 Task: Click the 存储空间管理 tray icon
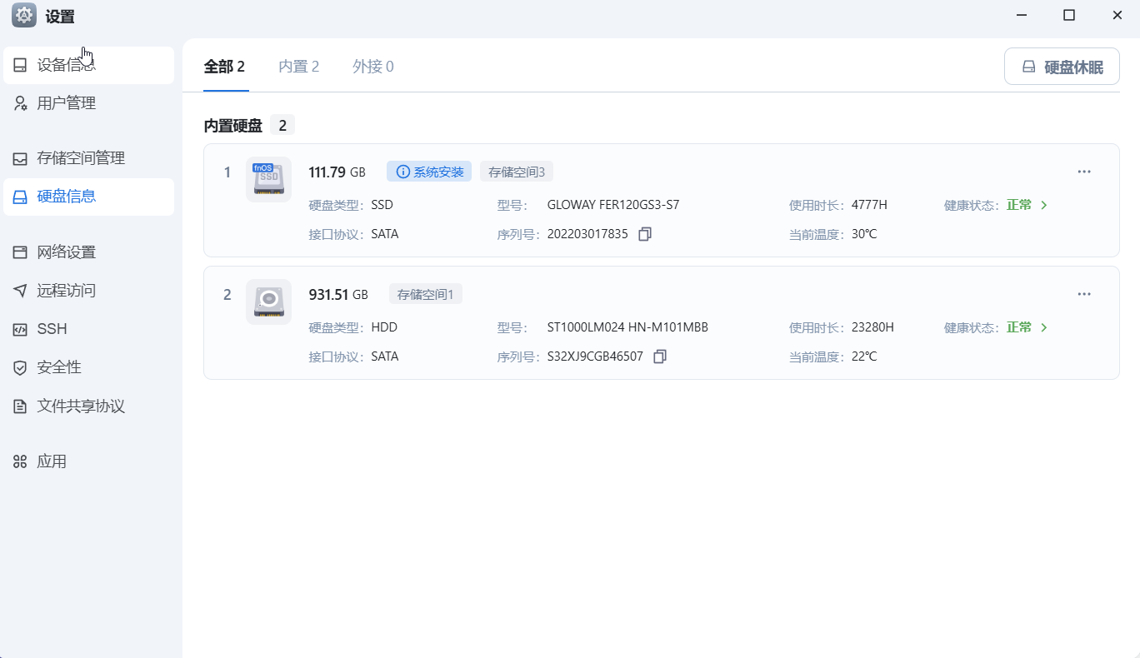coord(20,158)
